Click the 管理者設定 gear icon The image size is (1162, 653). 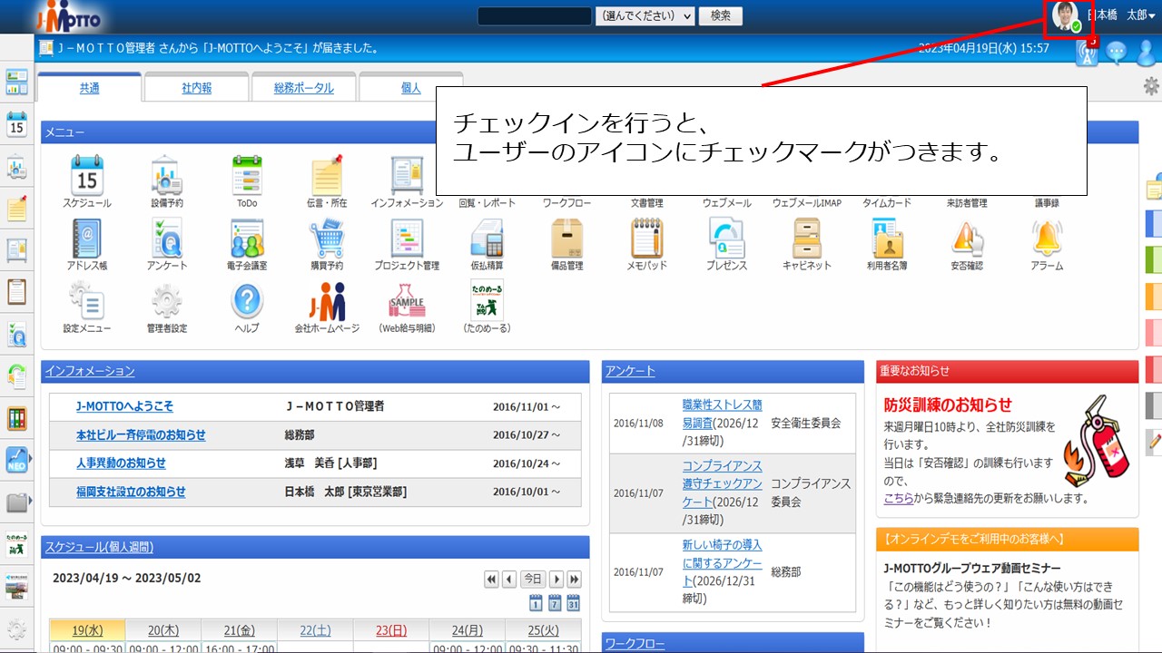pos(167,302)
